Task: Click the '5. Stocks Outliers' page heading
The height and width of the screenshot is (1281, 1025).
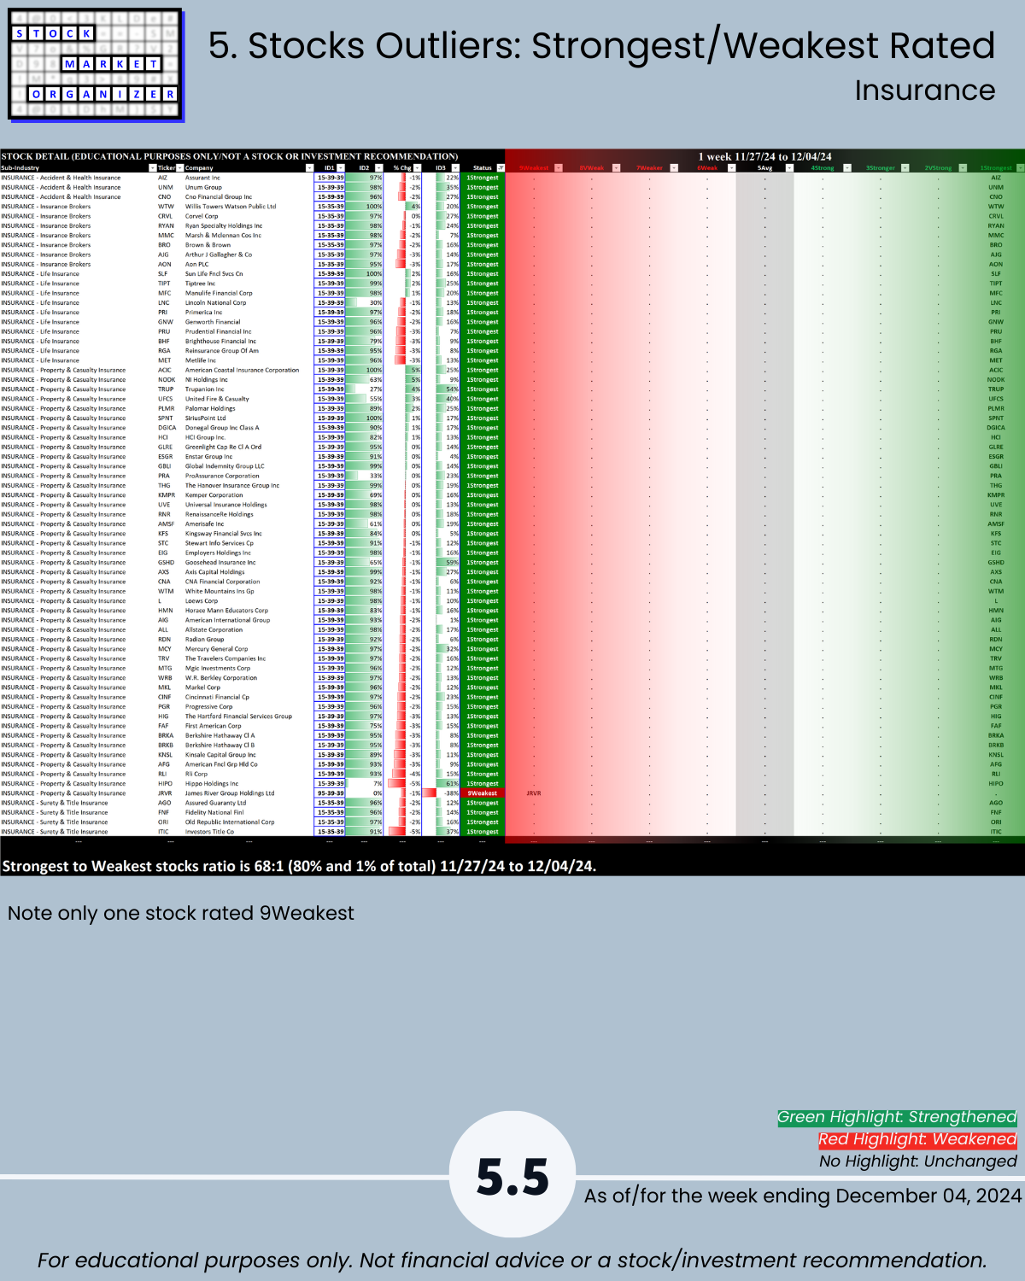Action: (x=602, y=45)
